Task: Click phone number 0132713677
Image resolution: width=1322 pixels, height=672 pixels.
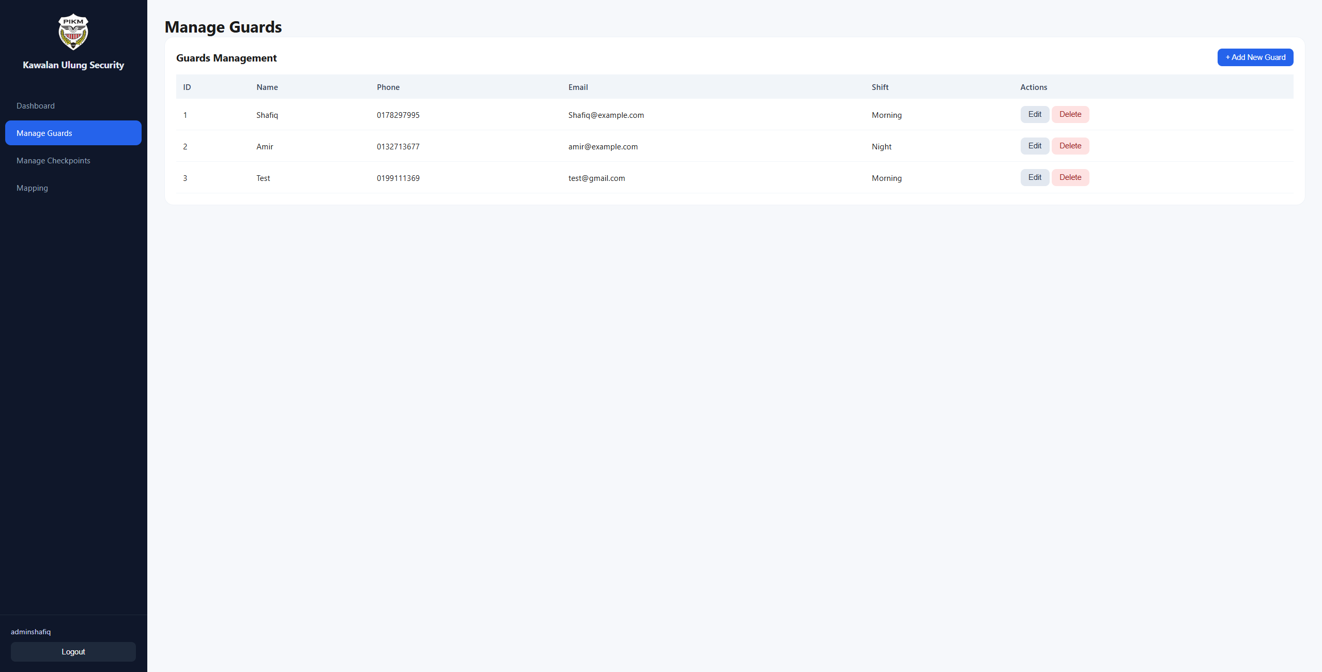Action: (398, 147)
